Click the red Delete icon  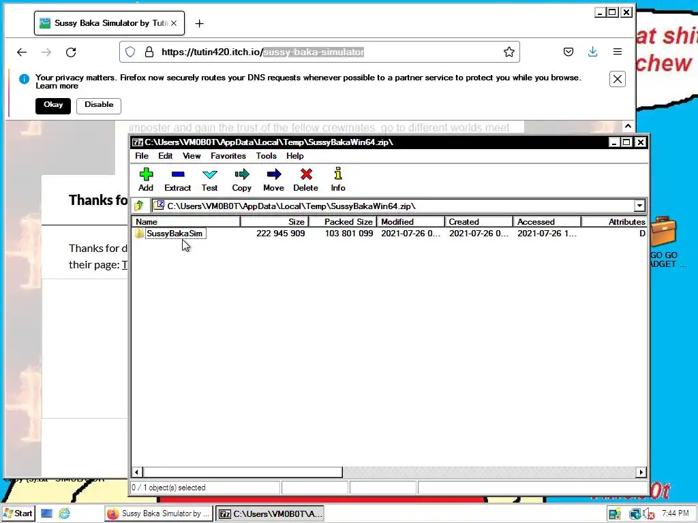pyautogui.click(x=306, y=174)
